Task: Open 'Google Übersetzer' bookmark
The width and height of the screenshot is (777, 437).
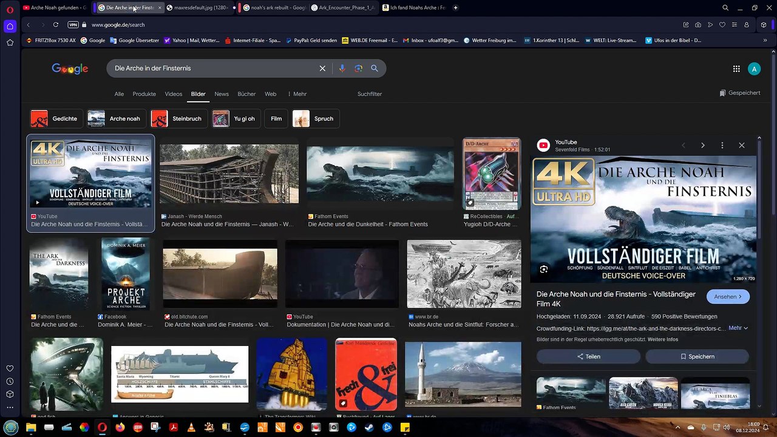Action: 134,40
